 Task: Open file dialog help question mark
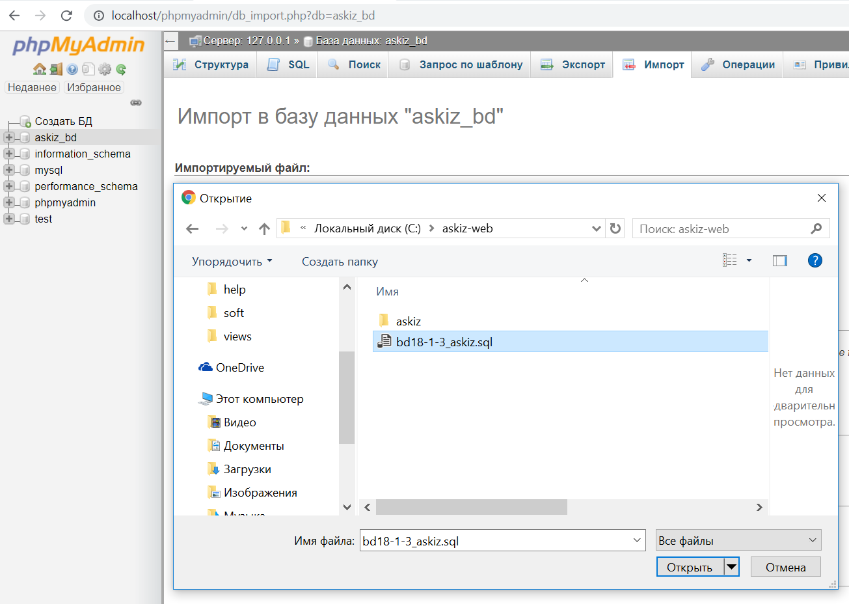click(x=815, y=260)
